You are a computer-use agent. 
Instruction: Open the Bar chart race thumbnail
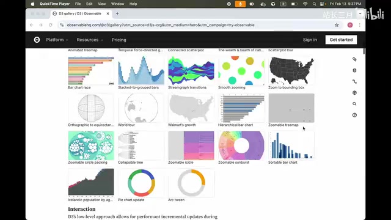pyautogui.click(x=91, y=71)
